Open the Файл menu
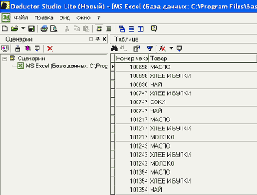Image resolution: width=257 pixels, height=195 pixels. (21, 17)
